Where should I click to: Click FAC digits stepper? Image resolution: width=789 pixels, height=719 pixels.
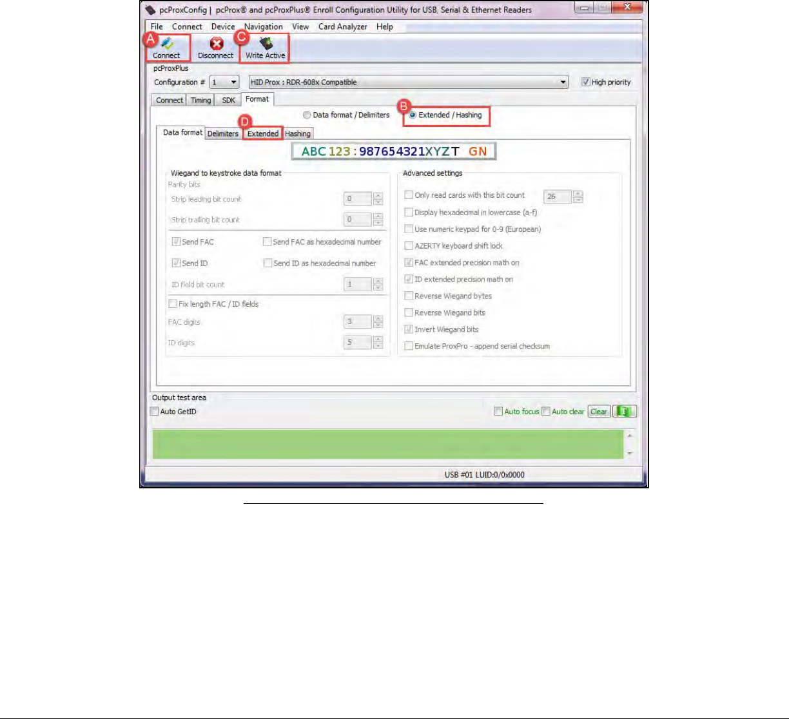click(378, 321)
